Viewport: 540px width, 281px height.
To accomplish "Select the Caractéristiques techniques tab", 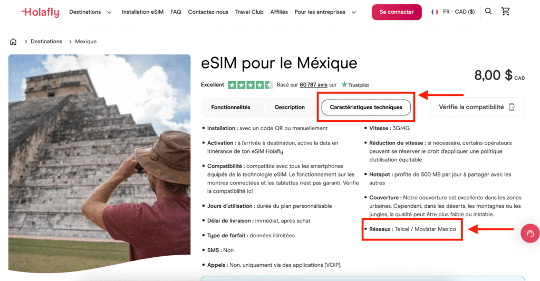I will (x=366, y=108).
